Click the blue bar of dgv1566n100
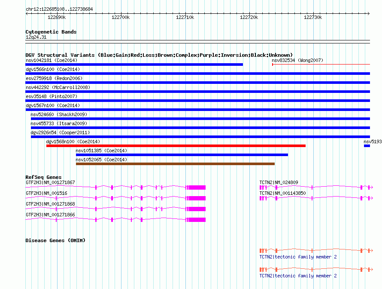Viewport: 382px width, 289px height. coord(198,74)
